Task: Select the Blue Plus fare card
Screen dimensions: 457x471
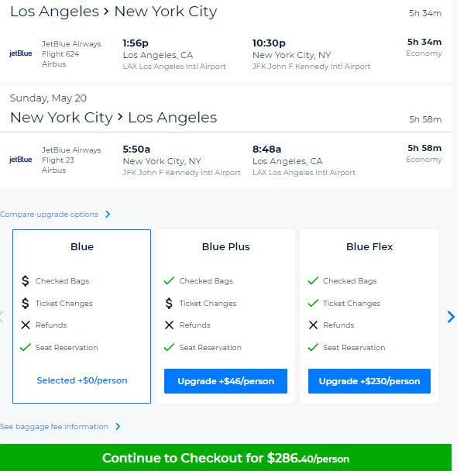Action: 226,316
